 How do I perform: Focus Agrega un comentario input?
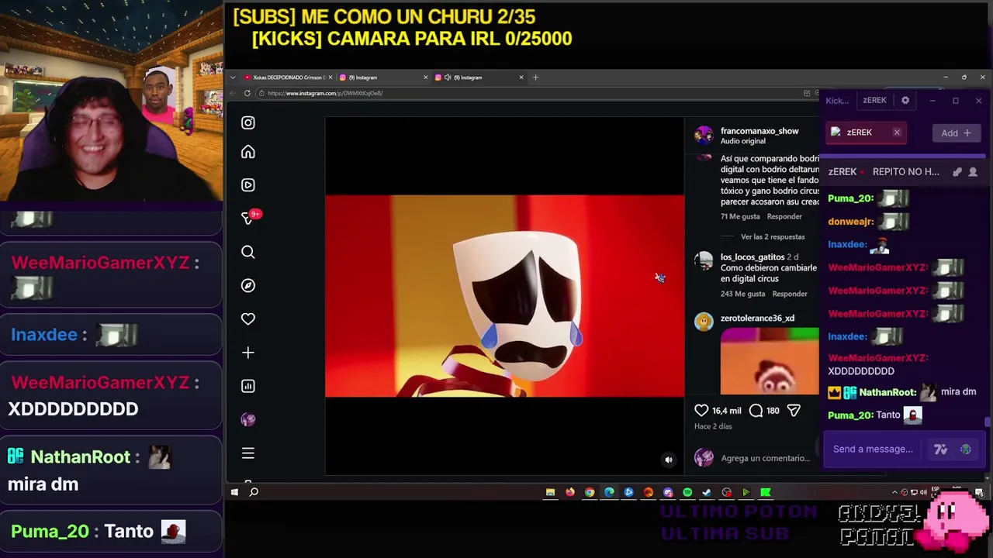point(766,458)
